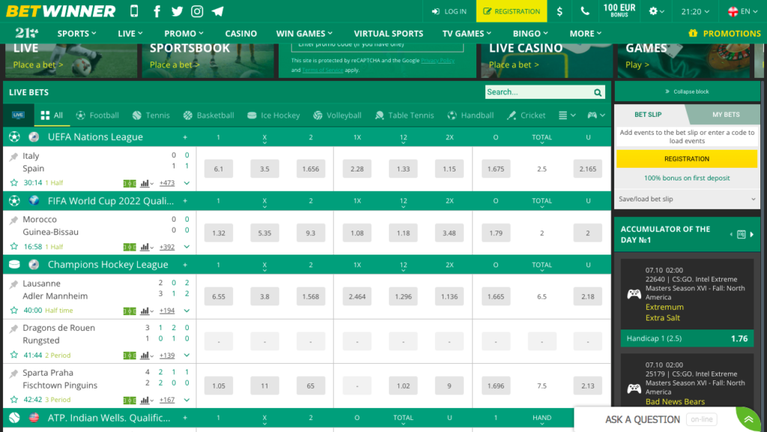Collapse the bet slip block
The image size is (767, 432).
click(x=687, y=91)
